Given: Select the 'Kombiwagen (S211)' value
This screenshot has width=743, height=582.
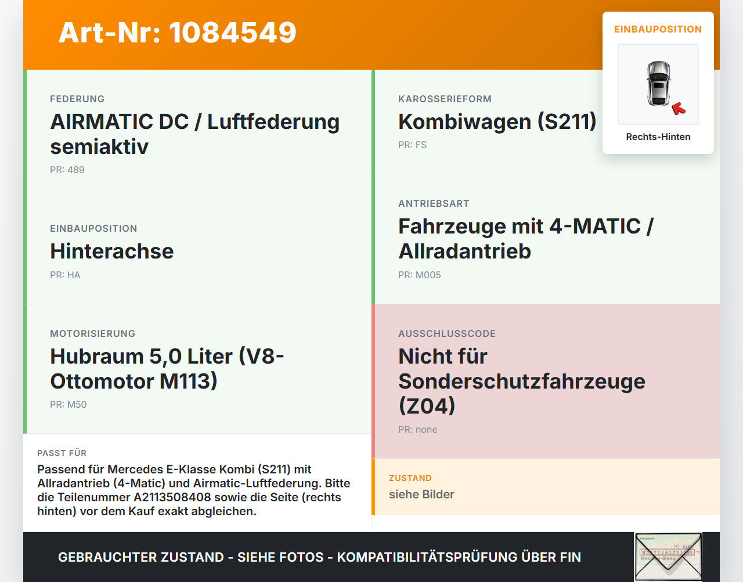Looking at the screenshot, I should [497, 122].
